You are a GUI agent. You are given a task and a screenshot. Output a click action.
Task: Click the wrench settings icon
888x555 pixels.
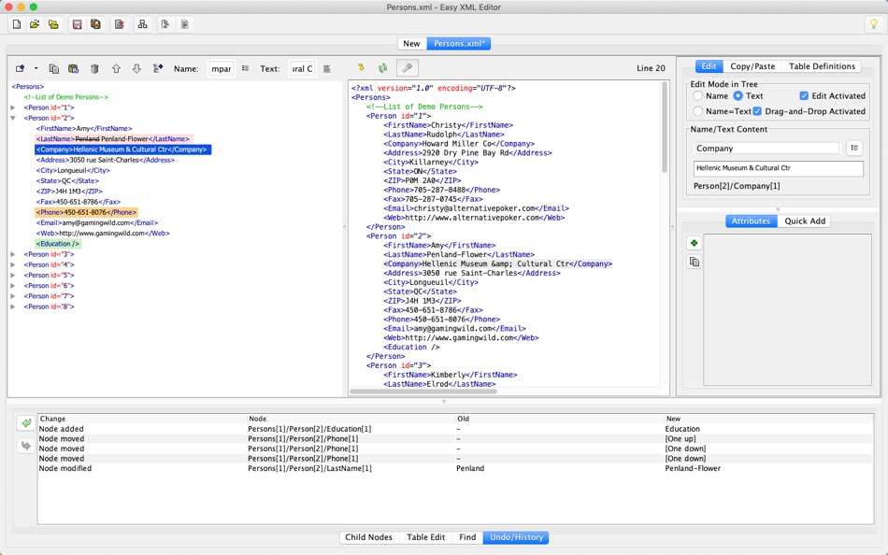pos(408,68)
